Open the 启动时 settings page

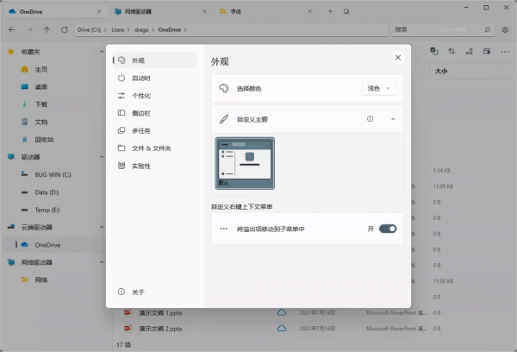[x=155, y=78]
